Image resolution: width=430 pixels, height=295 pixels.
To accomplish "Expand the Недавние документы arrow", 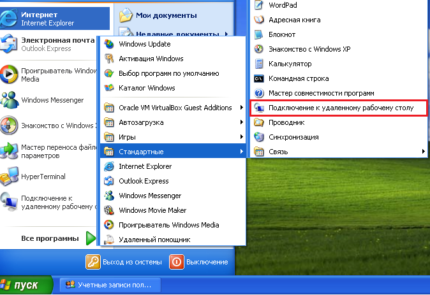I will 226,34.
